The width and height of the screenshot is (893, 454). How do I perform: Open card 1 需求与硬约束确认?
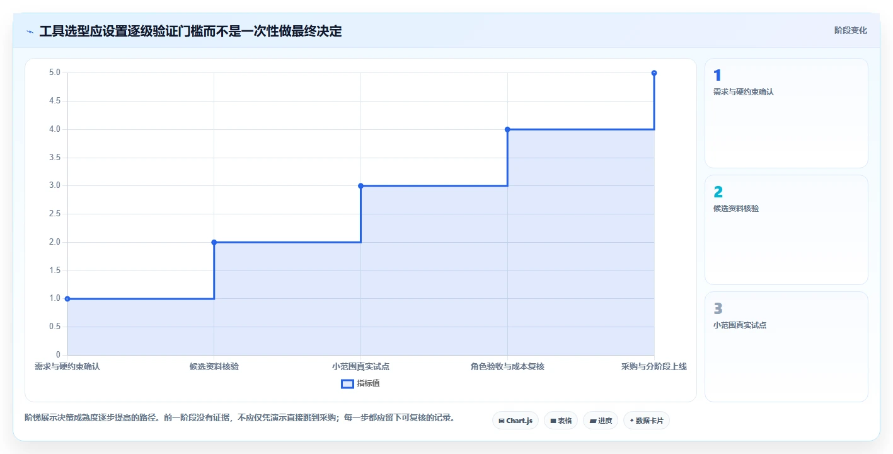click(x=786, y=113)
